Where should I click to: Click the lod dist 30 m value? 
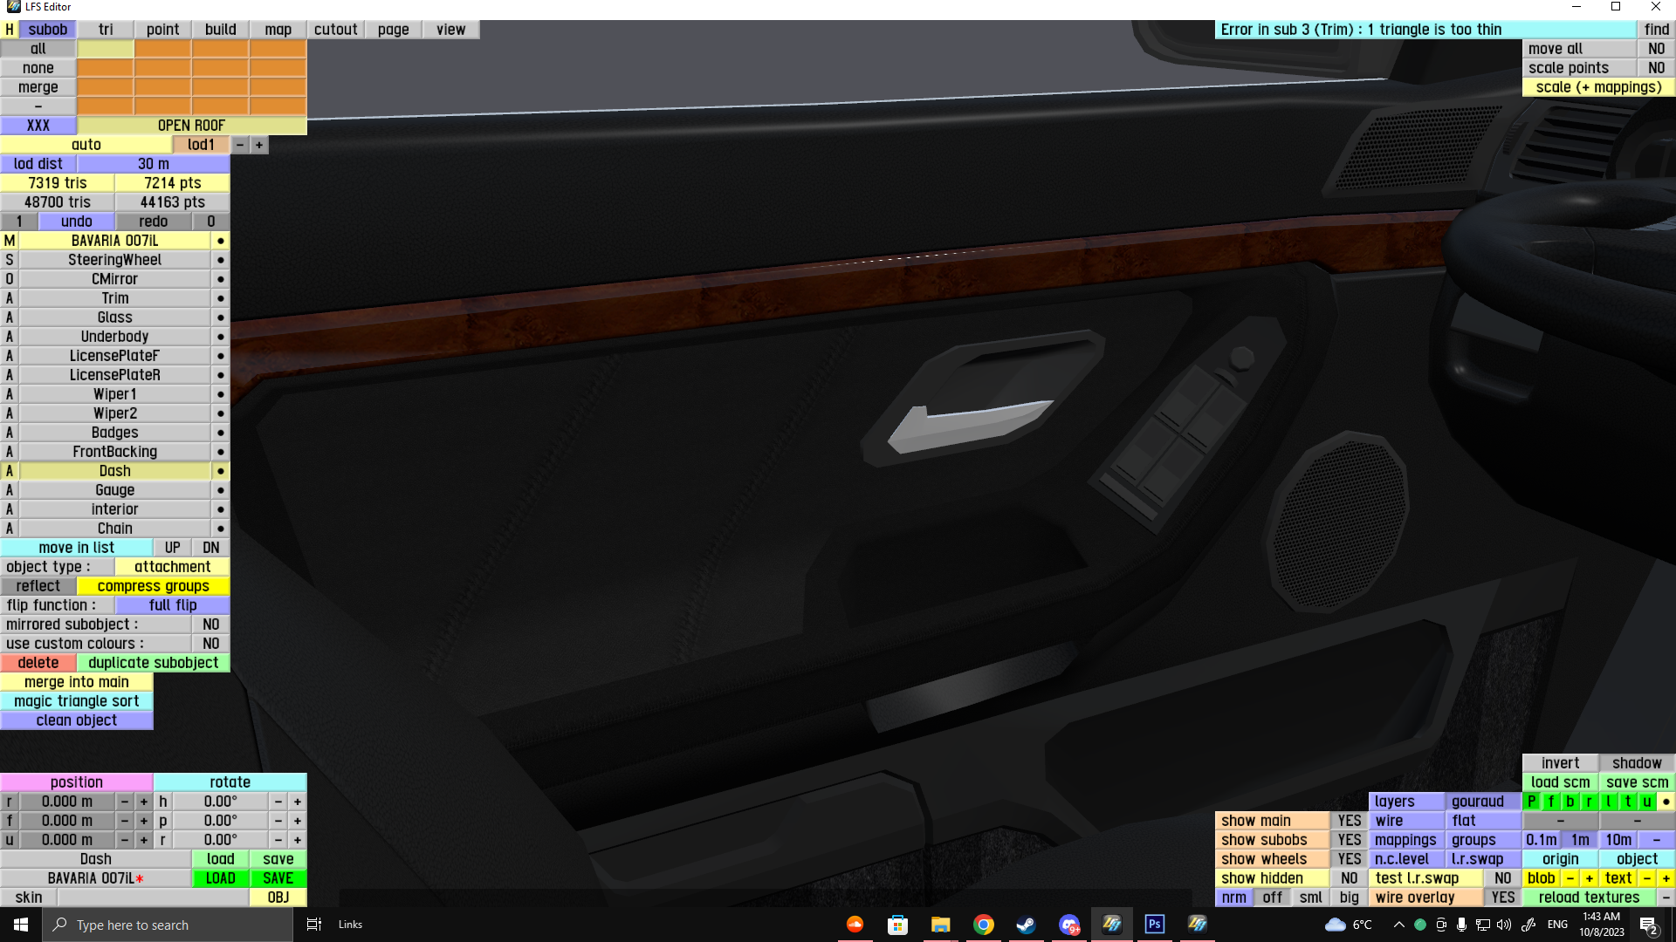(x=154, y=164)
